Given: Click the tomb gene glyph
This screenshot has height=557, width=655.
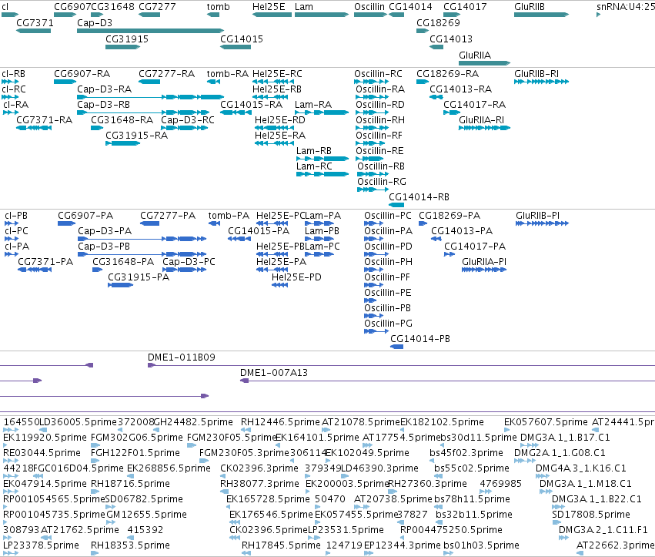Looking at the screenshot, I should point(213,15).
